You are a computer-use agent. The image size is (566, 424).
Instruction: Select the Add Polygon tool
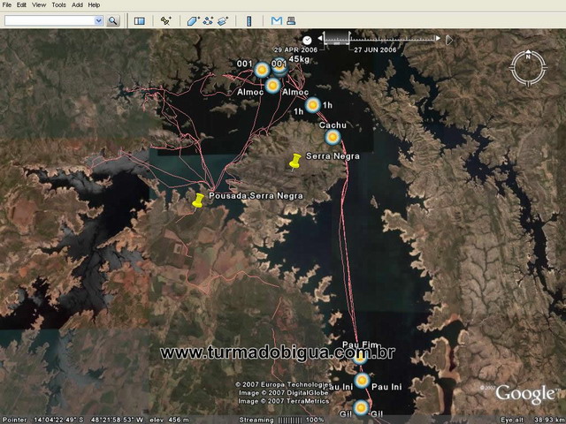coord(193,21)
